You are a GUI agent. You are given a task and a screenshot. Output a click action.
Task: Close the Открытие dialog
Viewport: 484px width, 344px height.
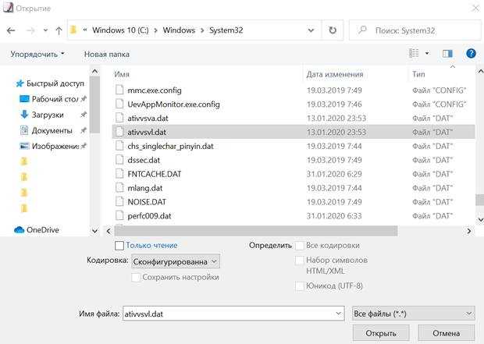[475, 8]
